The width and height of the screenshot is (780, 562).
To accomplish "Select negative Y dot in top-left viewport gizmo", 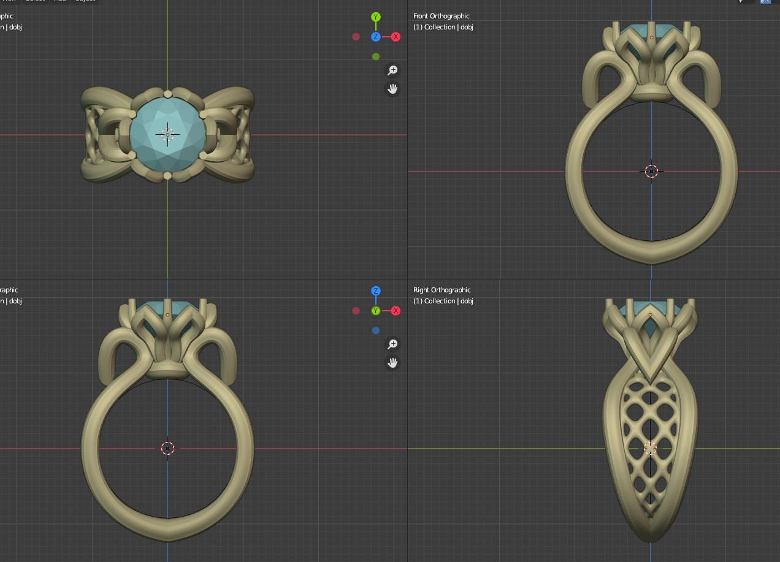I will click(376, 56).
